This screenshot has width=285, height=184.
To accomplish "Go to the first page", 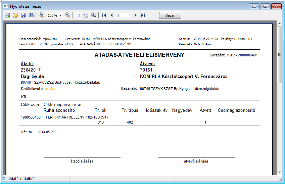I will pos(104,15).
